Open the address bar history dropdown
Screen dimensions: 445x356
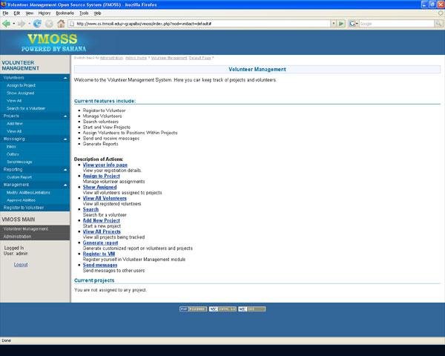click(x=334, y=24)
